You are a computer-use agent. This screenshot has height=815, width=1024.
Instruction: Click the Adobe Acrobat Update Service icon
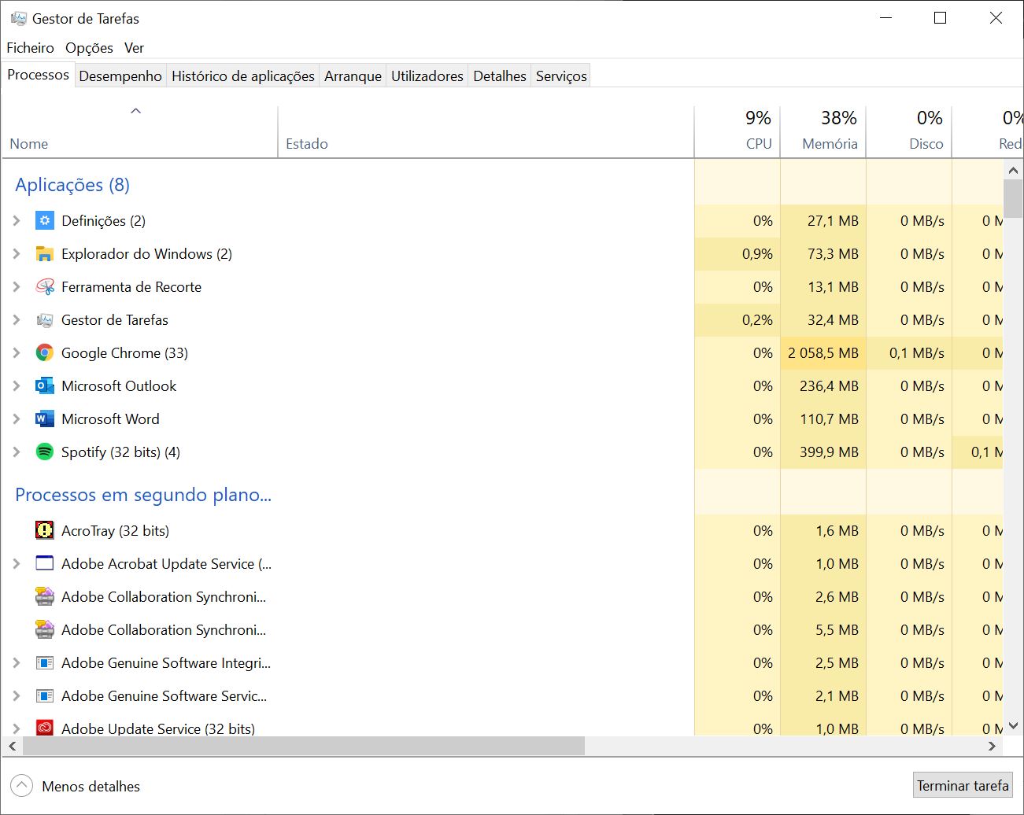(x=45, y=564)
